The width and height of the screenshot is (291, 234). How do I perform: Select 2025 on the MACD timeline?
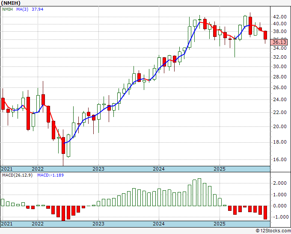click(x=219, y=224)
